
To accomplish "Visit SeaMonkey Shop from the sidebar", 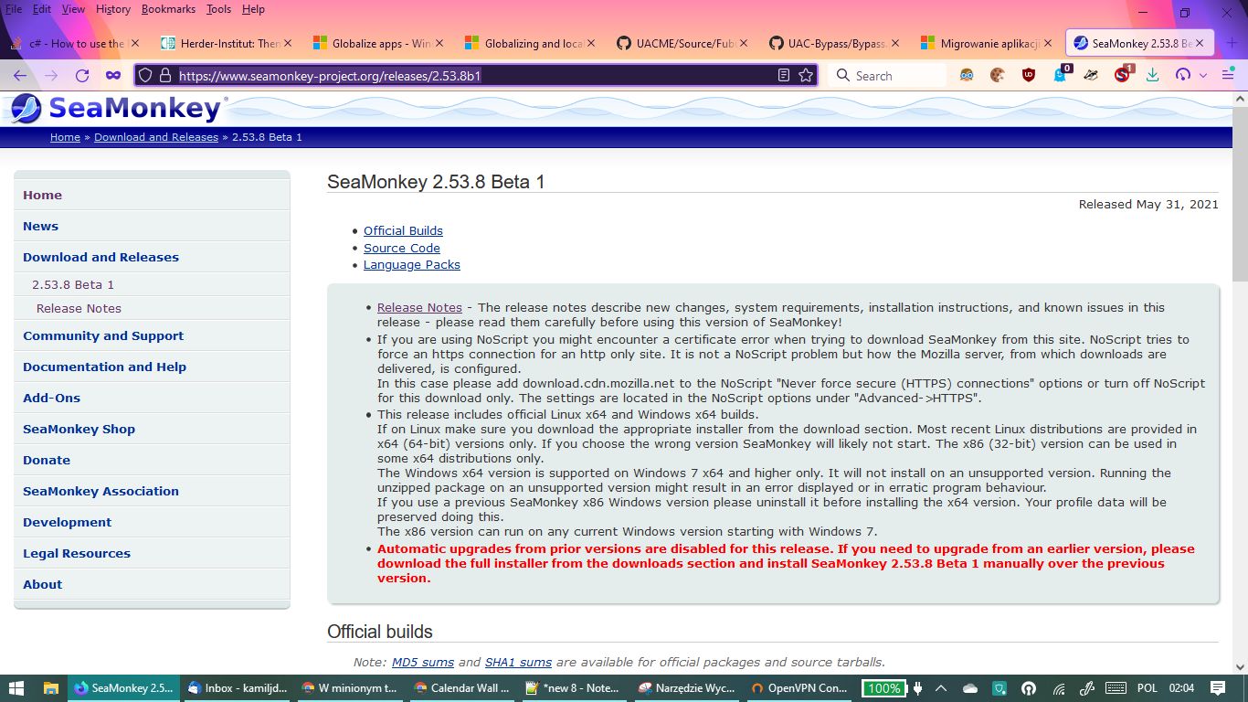I will [152, 429].
